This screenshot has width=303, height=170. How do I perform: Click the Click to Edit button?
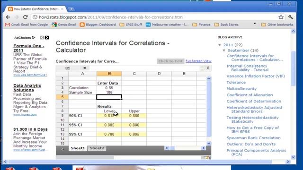coord(170,61)
